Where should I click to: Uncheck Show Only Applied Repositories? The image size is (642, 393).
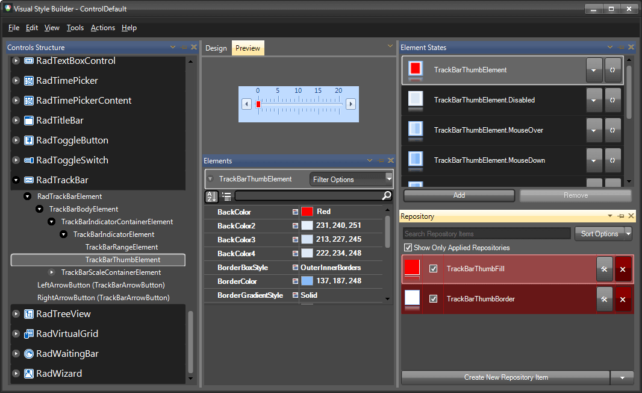409,247
